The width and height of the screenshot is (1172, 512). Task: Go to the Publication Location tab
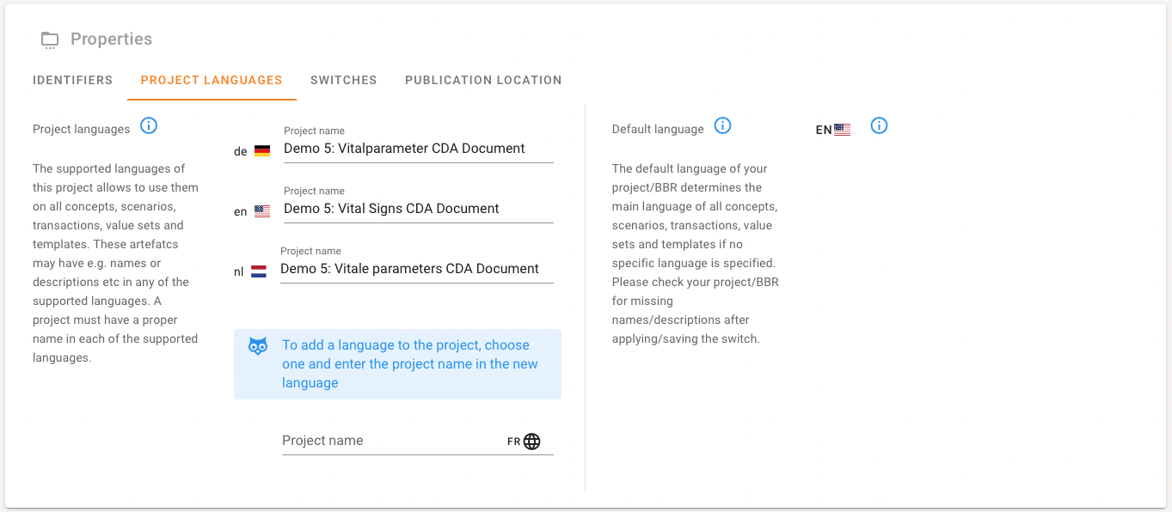tap(483, 80)
